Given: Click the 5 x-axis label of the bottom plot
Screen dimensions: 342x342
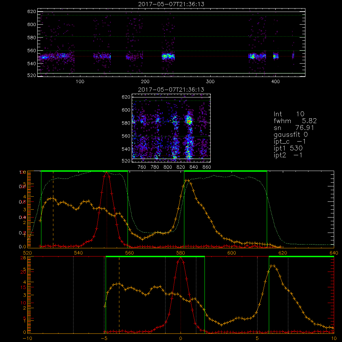Looking at the screenshot, I should click(258, 339).
